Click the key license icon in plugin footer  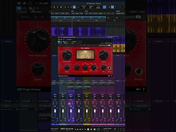click(109, 76)
